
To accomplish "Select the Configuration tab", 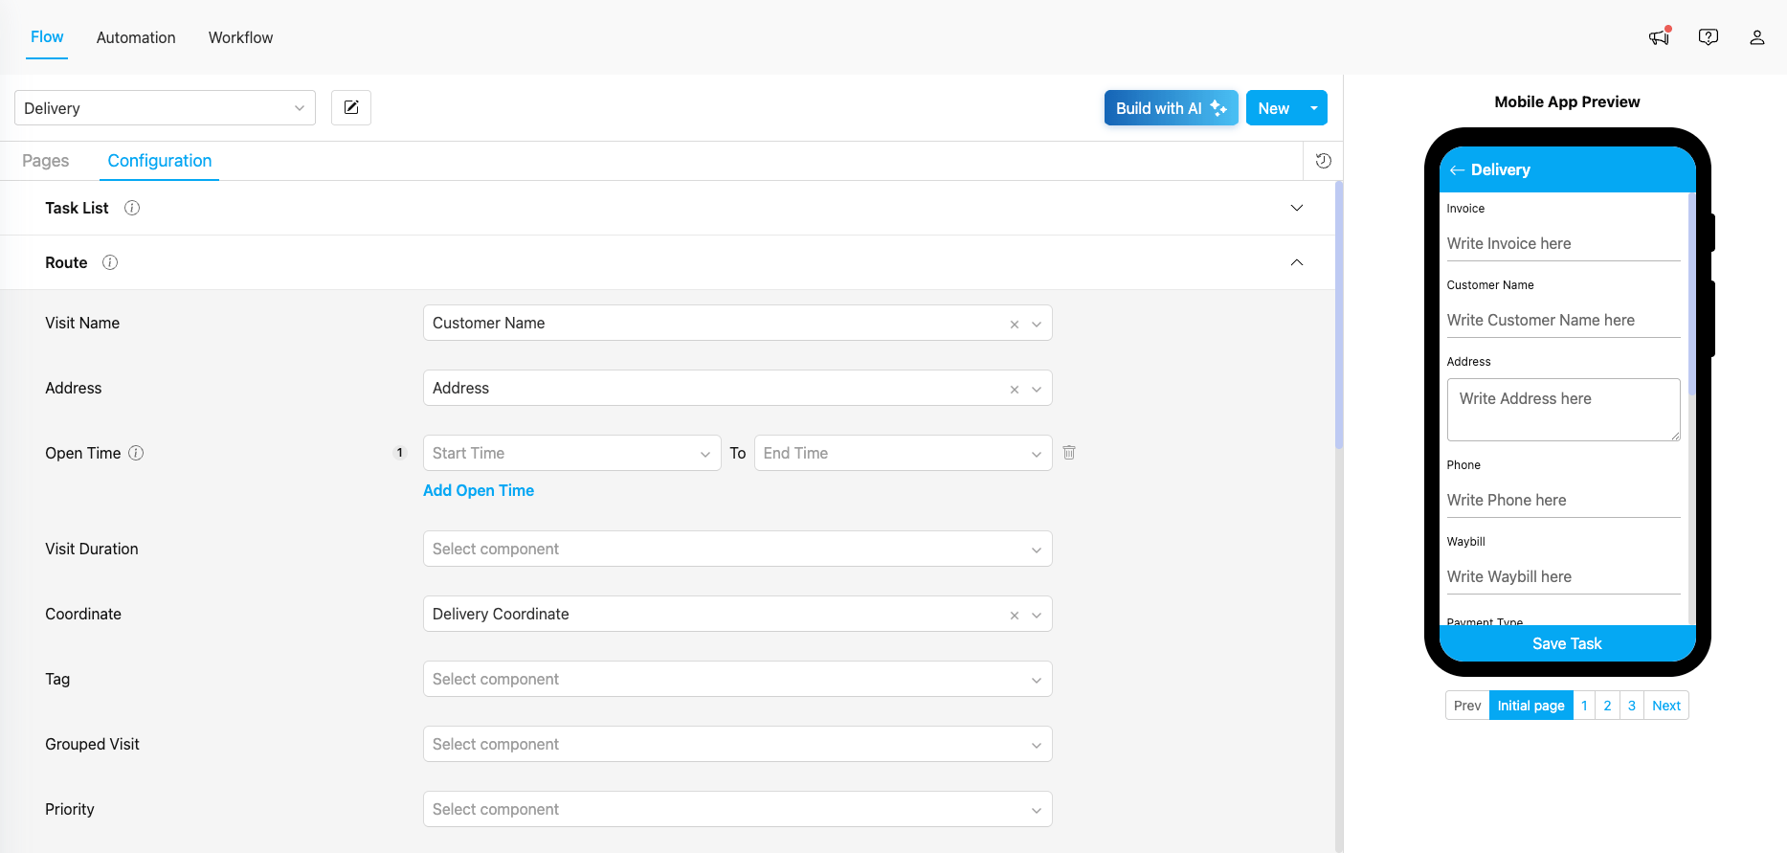I will pyautogui.click(x=160, y=161).
